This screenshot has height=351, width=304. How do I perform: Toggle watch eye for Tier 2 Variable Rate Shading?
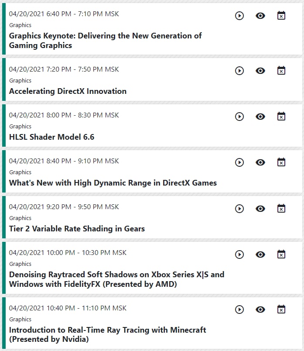(x=260, y=208)
